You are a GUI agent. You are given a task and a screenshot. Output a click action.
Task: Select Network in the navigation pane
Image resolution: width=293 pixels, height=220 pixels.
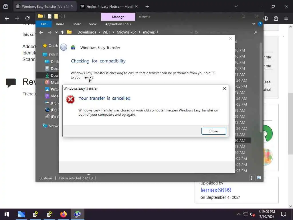point(51,126)
